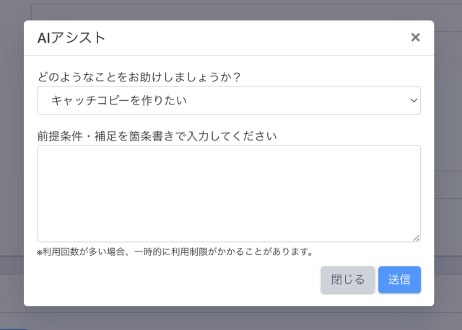Close the AIアシスト dialog with the X icon
Viewport: 462px width, 330px height.
[415, 37]
